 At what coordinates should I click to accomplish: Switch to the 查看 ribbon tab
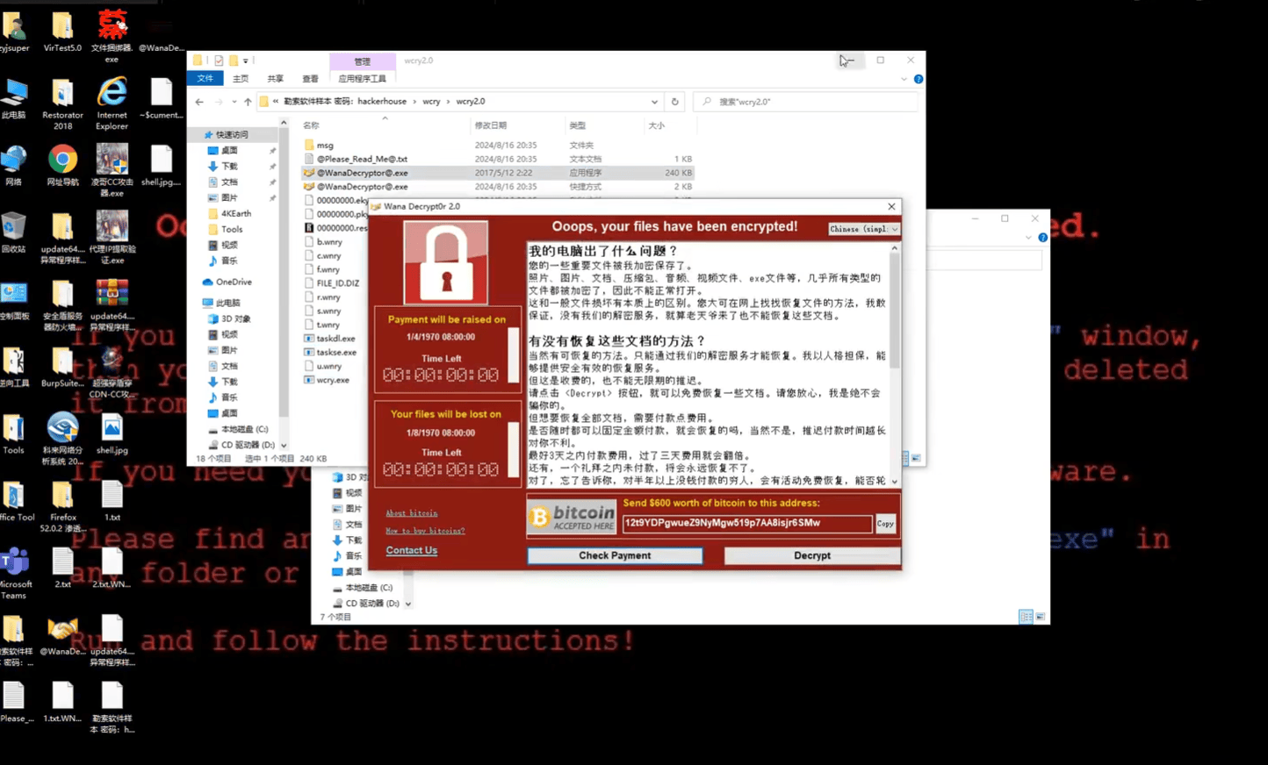point(310,79)
